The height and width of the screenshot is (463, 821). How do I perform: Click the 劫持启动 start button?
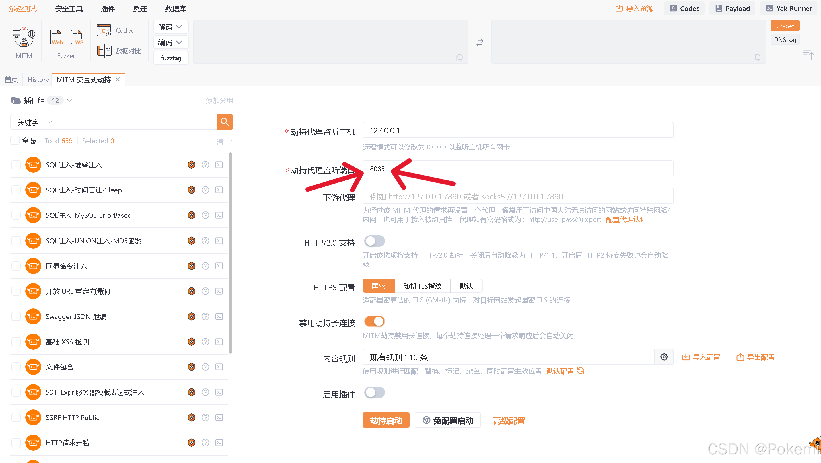point(386,420)
